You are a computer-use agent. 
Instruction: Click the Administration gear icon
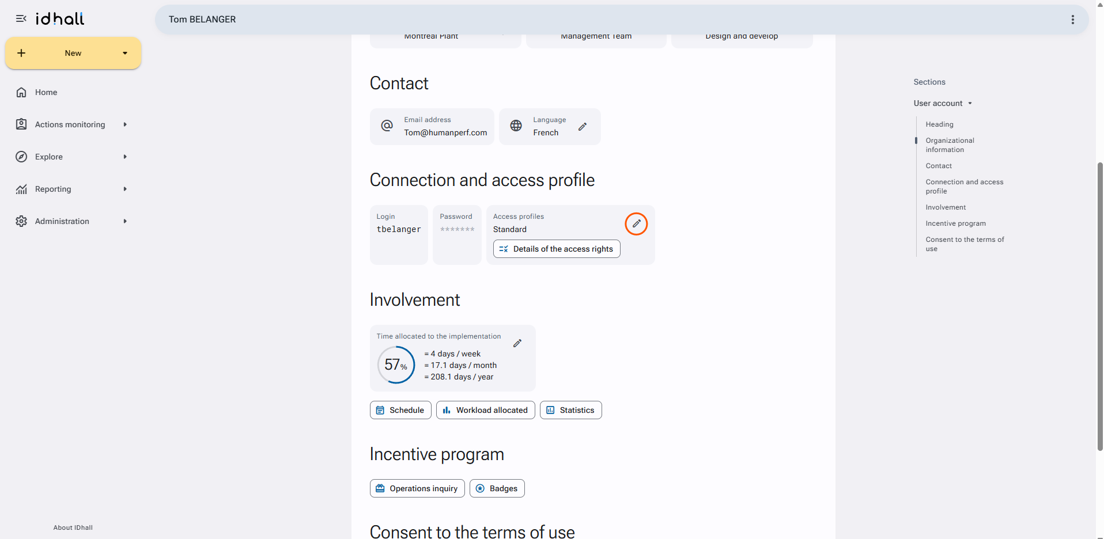(21, 221)
